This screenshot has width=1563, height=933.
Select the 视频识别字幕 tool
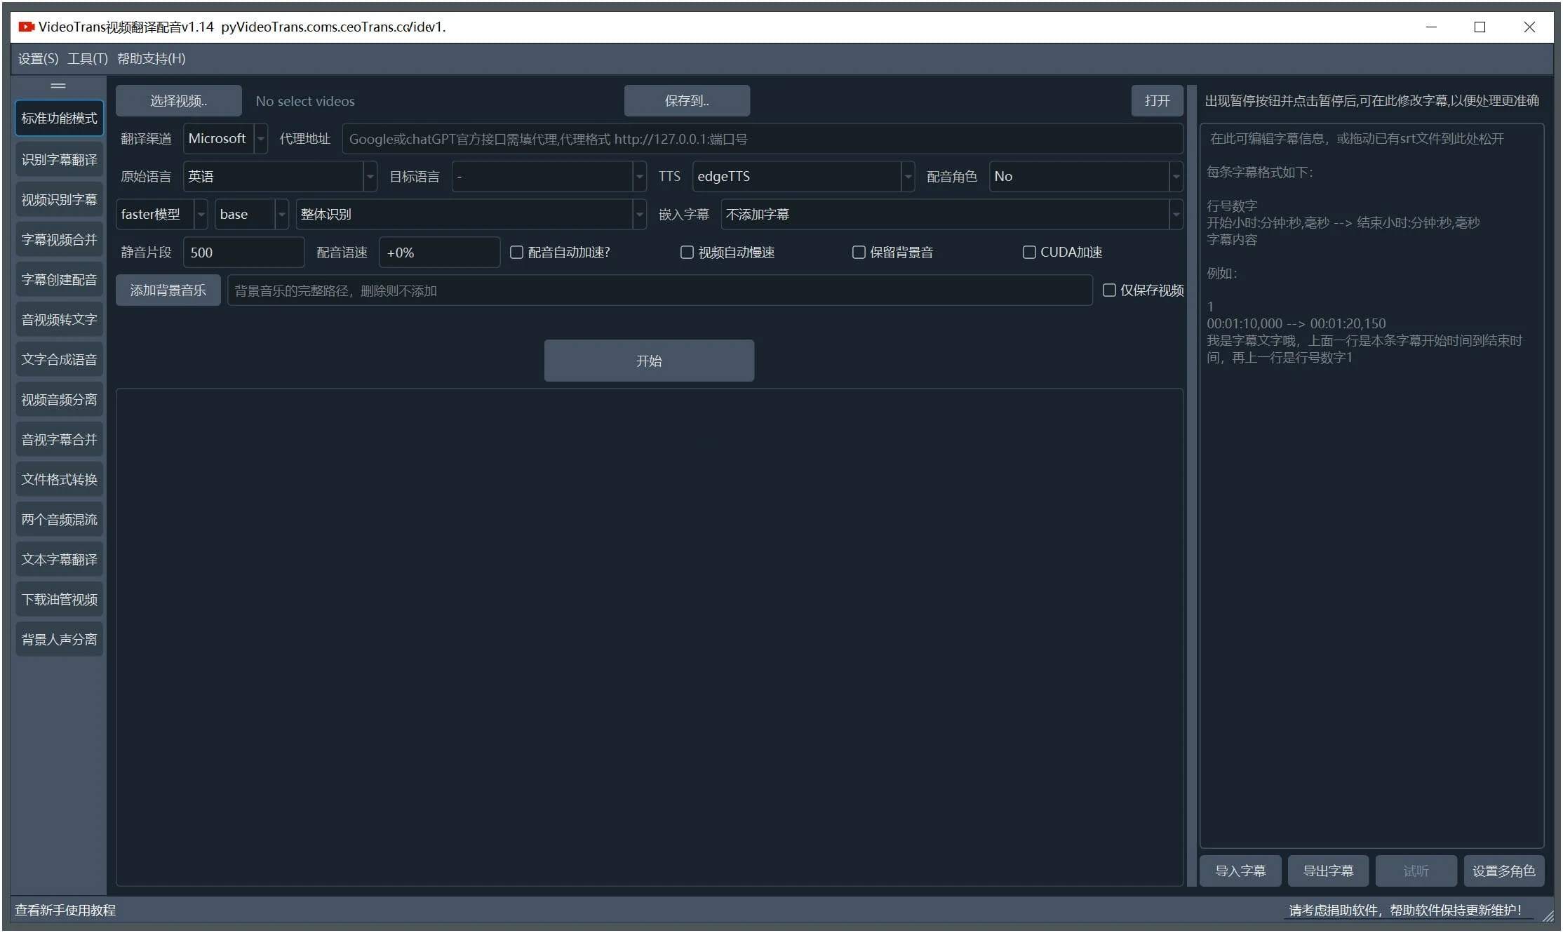(x=58, y=199)
